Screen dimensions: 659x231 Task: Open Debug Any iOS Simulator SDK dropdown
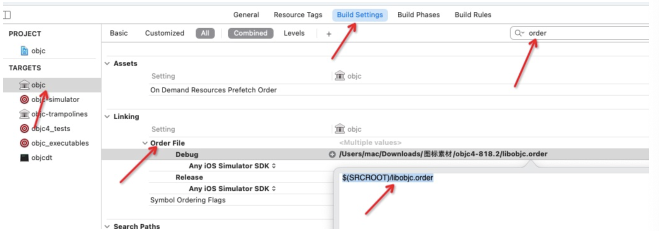click(x=232, y=165)
